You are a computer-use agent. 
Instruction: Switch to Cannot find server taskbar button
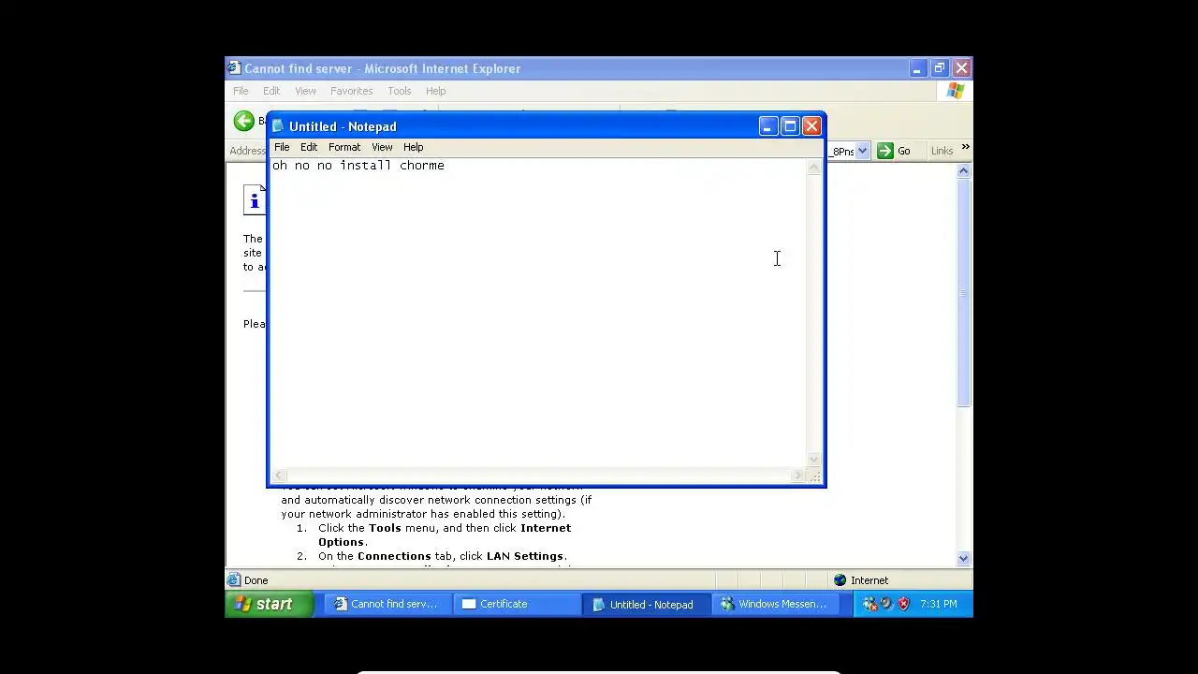click(387, 604)
